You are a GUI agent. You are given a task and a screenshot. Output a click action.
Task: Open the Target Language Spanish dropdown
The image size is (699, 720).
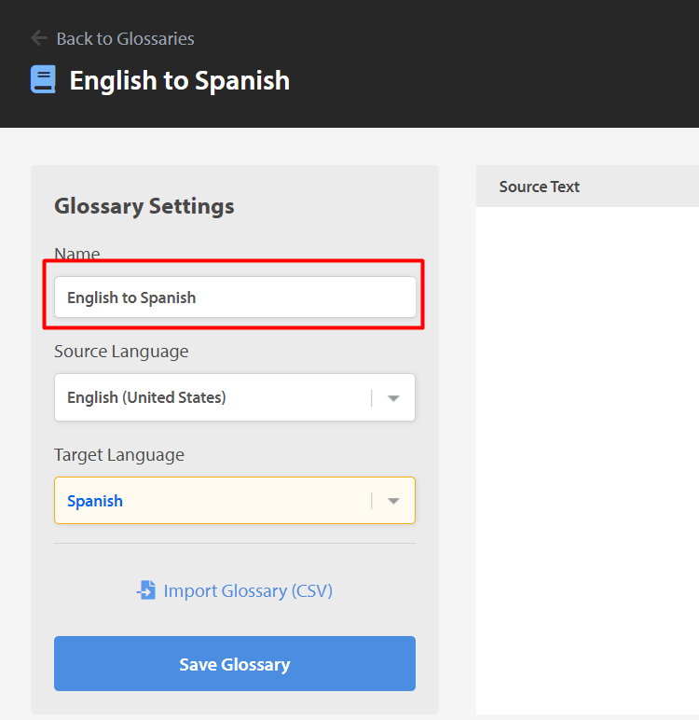tap(235, 501)
